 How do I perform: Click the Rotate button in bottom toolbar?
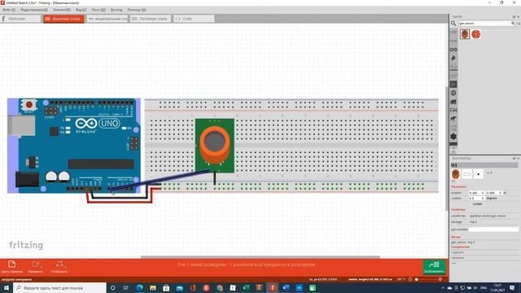[36, 267]
